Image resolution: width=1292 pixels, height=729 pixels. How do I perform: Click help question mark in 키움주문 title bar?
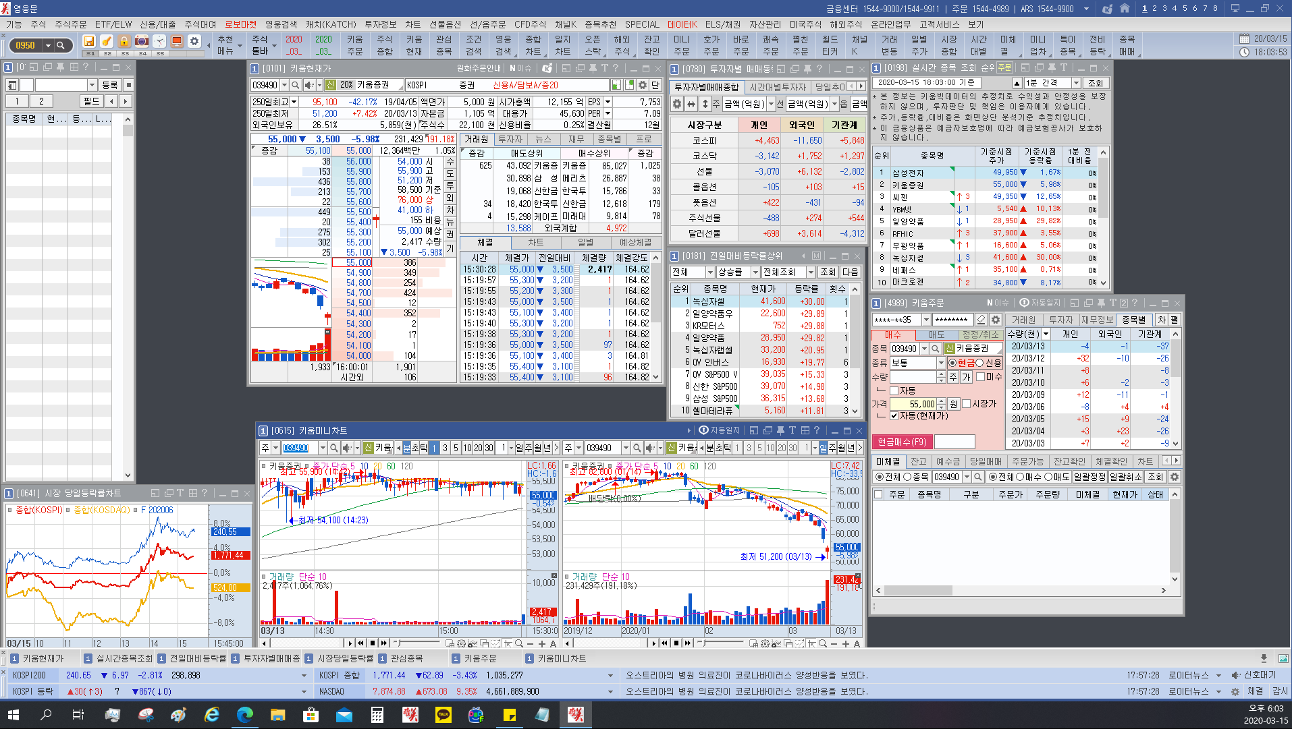tap(1135, 303)
